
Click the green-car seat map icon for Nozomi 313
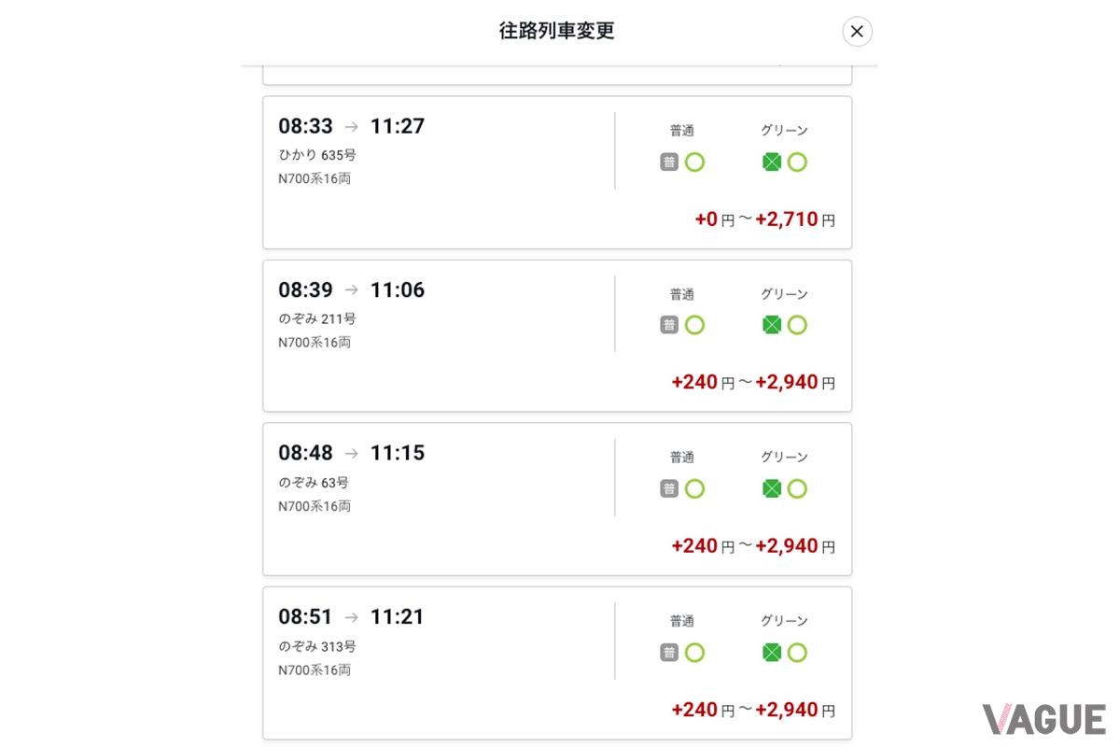point(771,652)
